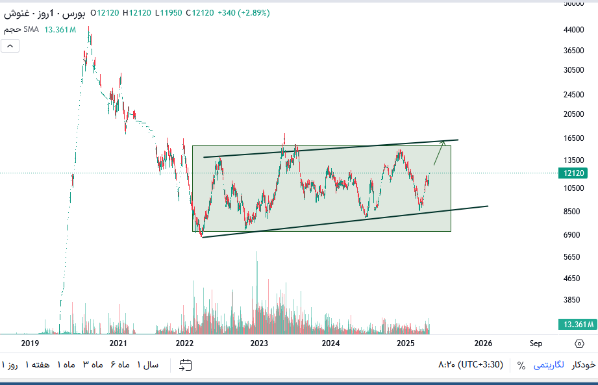Click the open value "O12120"

105,13
